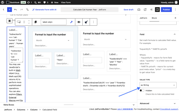
Task: Click the brush style icon in the block toolbar
Action: 86,22
